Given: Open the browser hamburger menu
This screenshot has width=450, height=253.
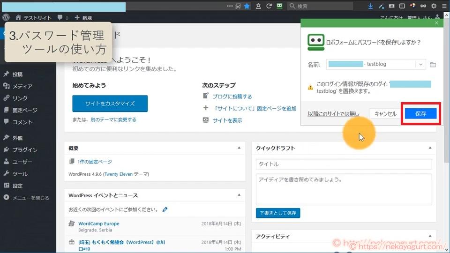Looking at the screenshot, I should coord(444,6).
